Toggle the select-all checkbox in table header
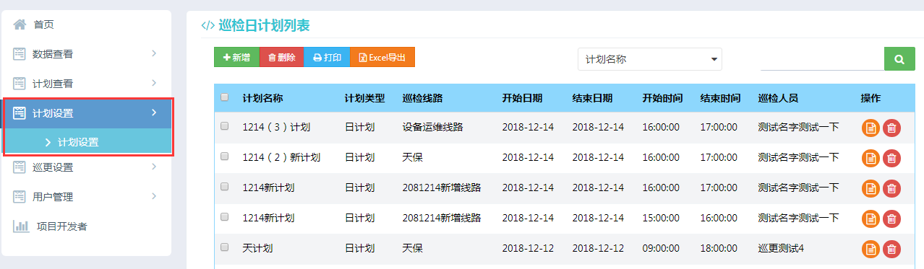The height and width of the screenshot is (269, 924). [x=224, y=97]
